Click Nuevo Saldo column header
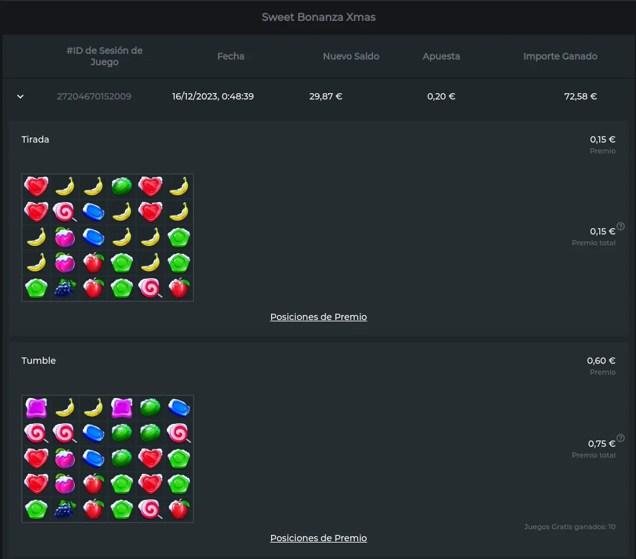 (x=352, y=56)
